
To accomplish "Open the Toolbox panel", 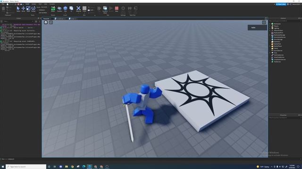I will 59,9.
